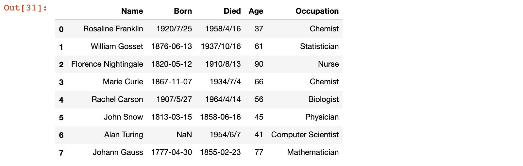
Task: Select the Born column header
Action: (183, 11)
